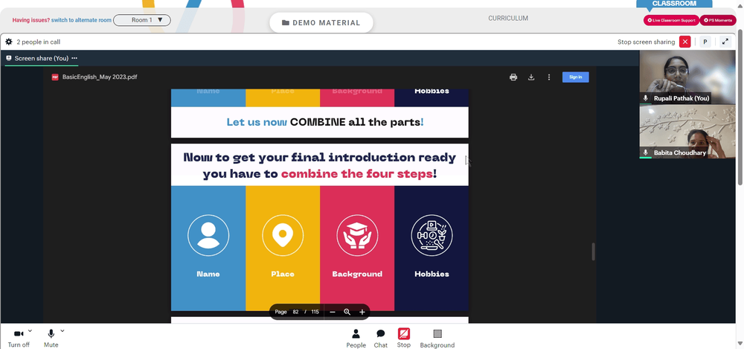Stop screen share from bottom toolbar
This screenshot has width=744, height=349.
click(404, 339)
